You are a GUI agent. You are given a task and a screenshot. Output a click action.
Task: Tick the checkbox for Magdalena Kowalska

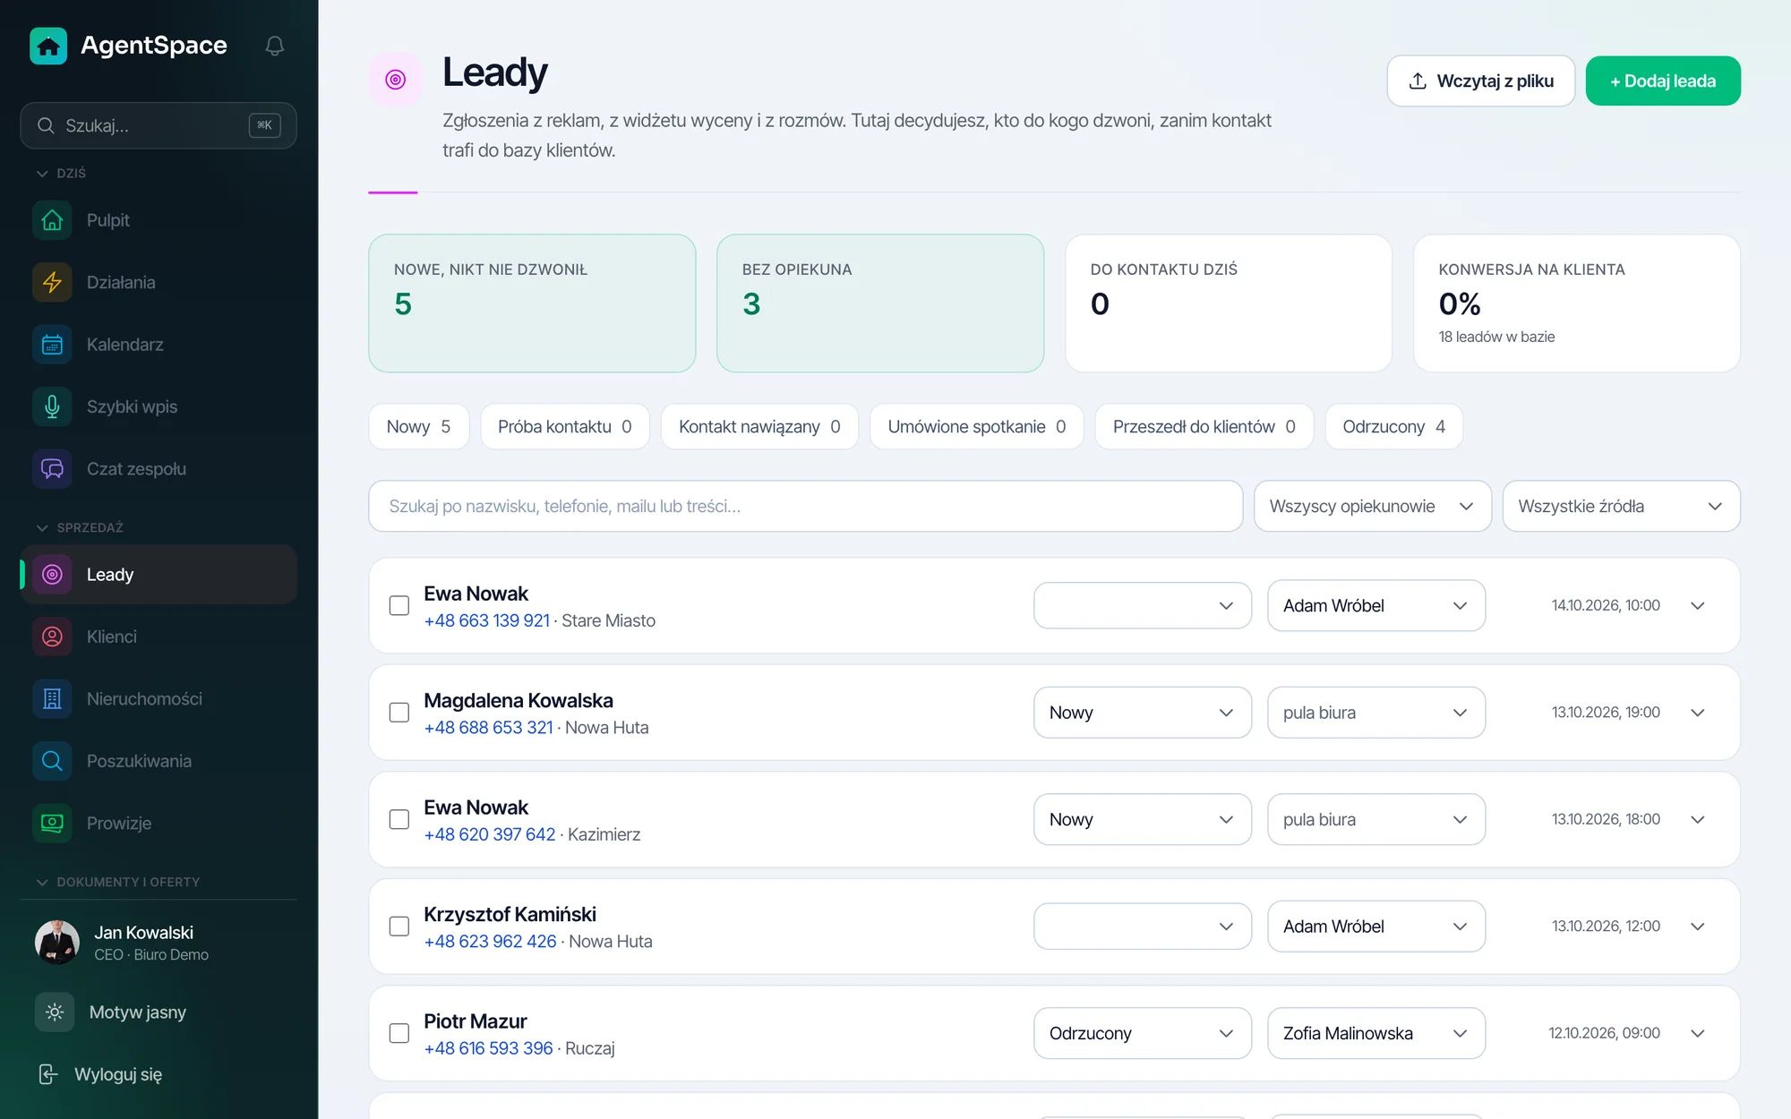399,713
